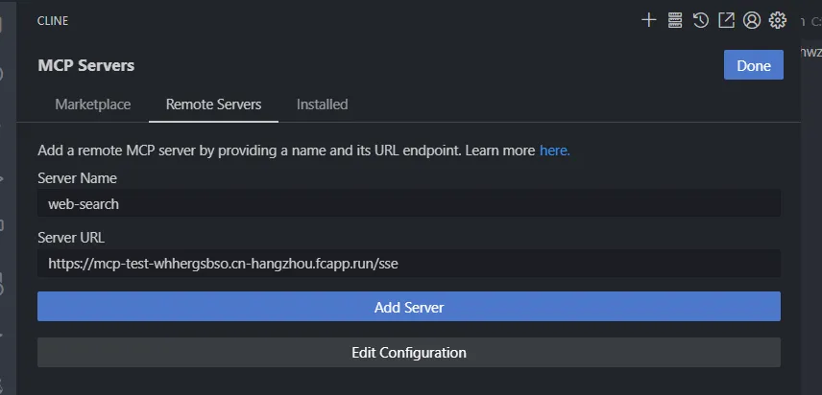
Task: Click the "Server URL" field label
Action: tap(73, 237)
